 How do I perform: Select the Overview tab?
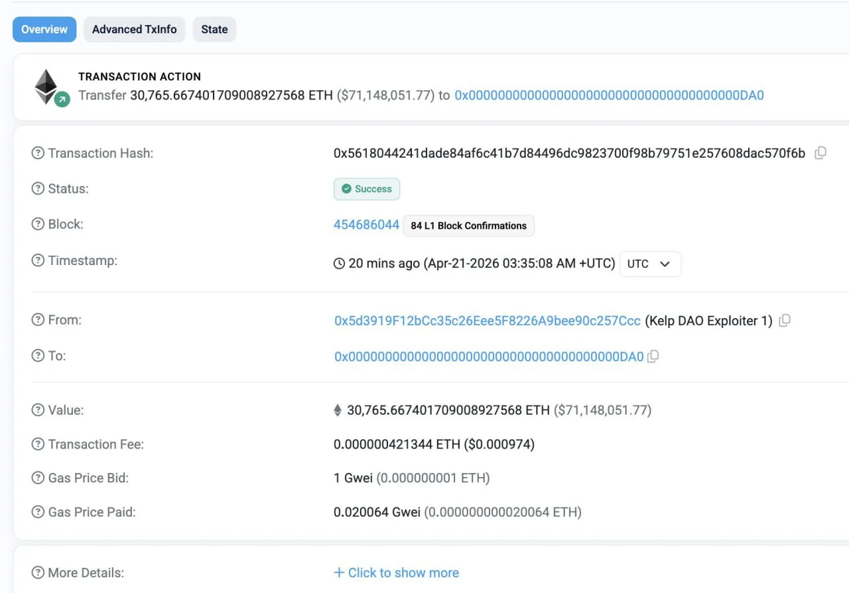click(x=44, y=29)
